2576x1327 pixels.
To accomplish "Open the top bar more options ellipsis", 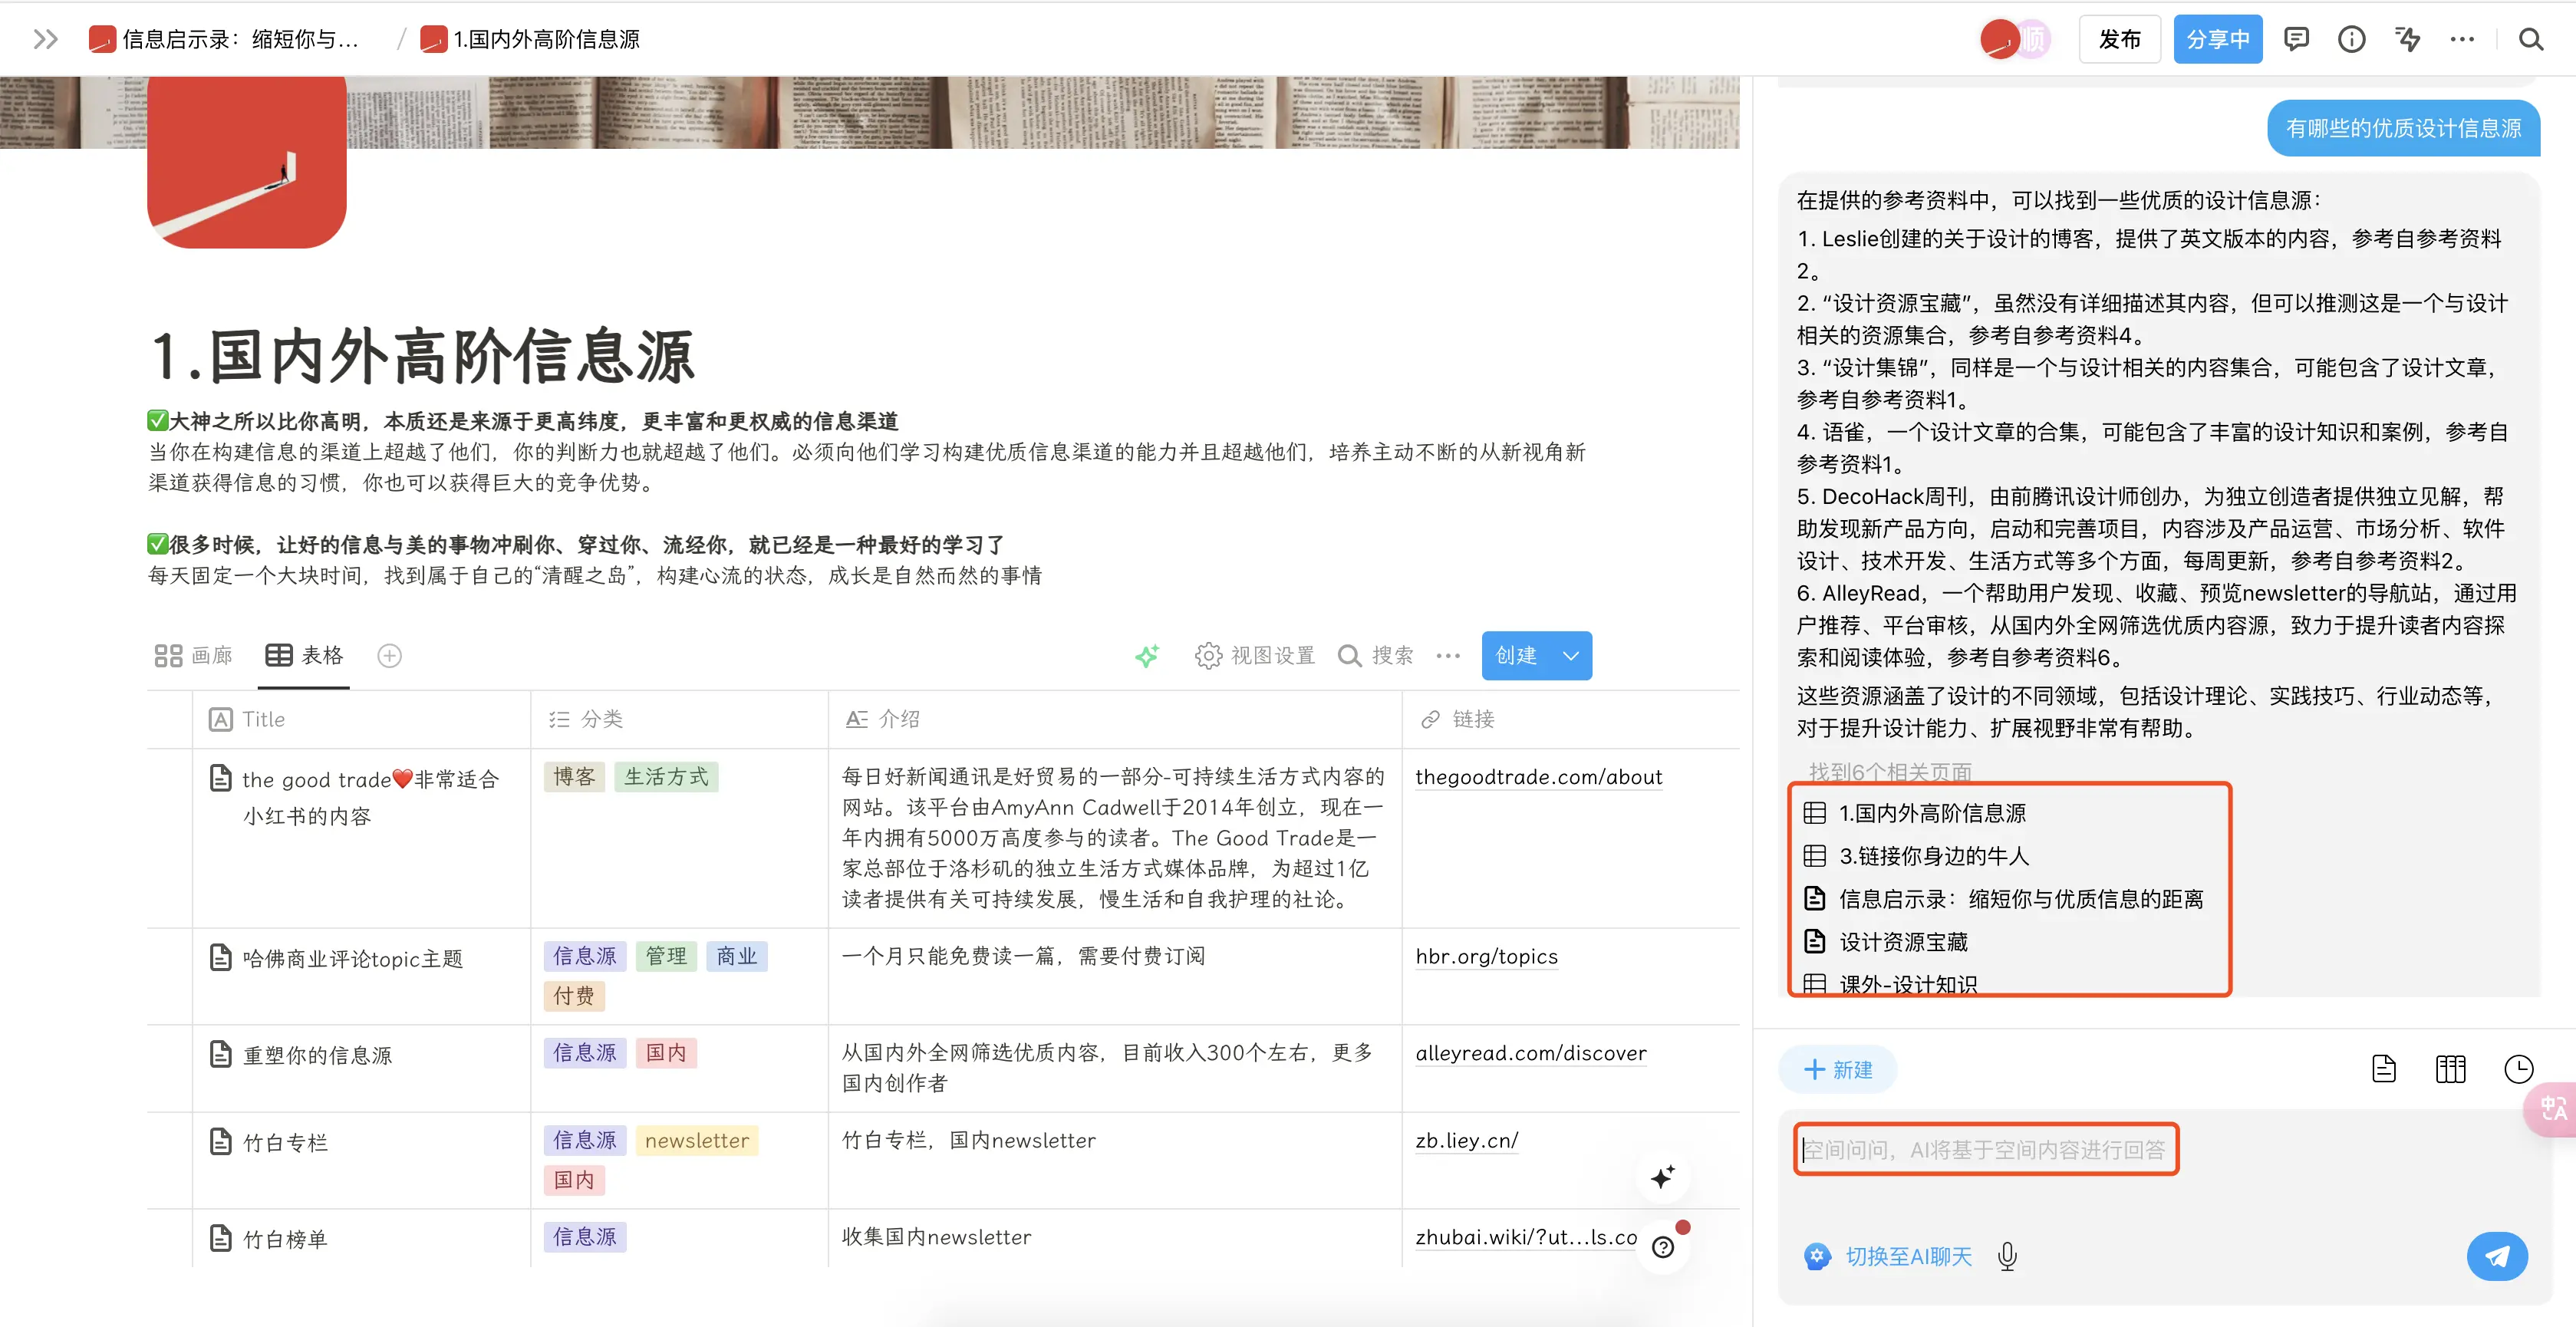I will tap(2461, 39).
